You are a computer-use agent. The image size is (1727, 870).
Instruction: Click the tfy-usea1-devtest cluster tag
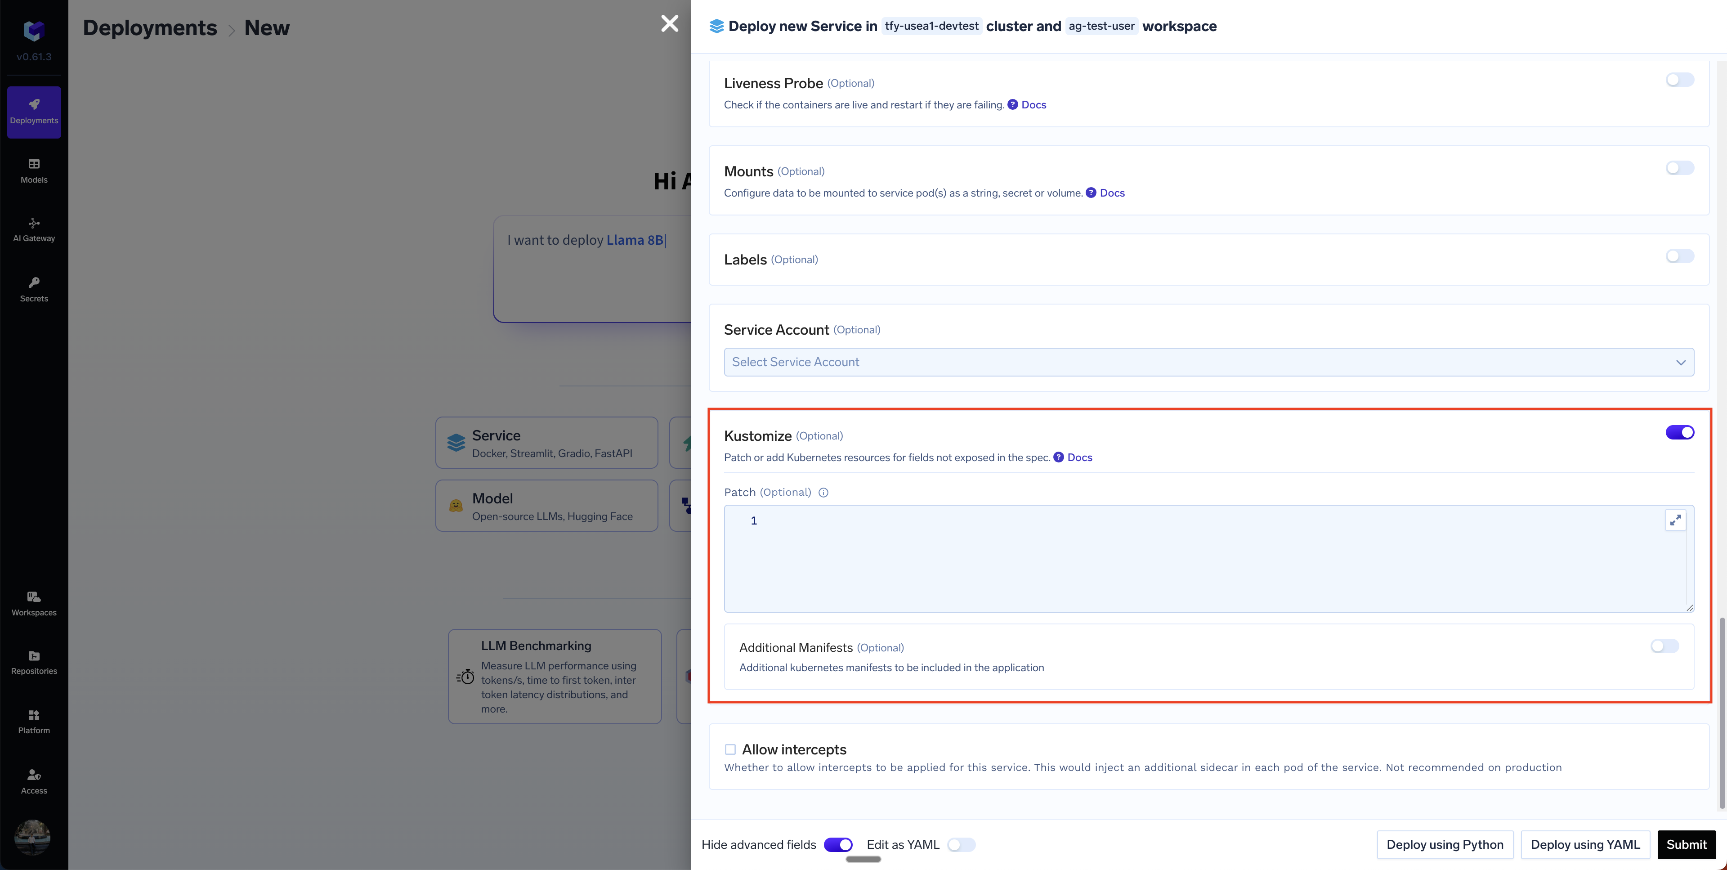[x=931, y=26]
